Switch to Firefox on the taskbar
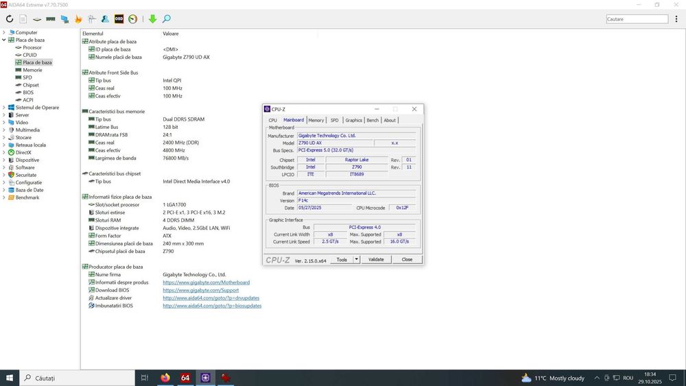686x386 pixels. pos(165,378)
